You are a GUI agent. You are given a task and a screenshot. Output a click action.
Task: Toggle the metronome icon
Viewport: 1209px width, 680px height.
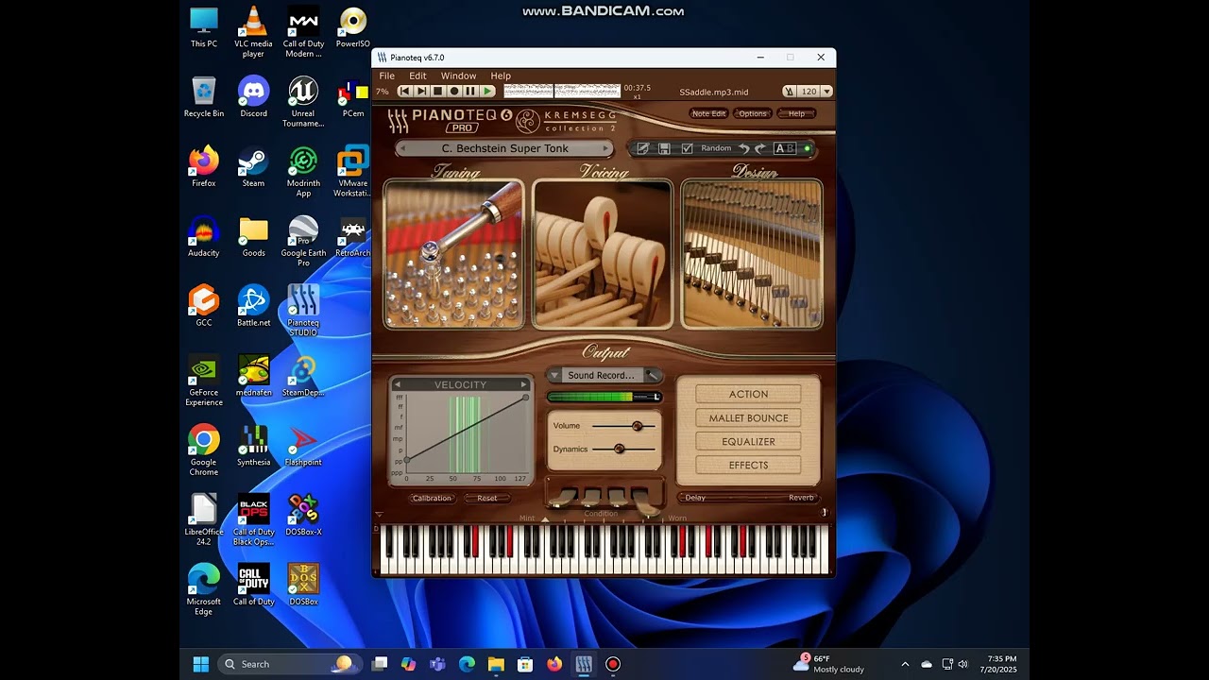pyautogui.click(x=790, y=92)
